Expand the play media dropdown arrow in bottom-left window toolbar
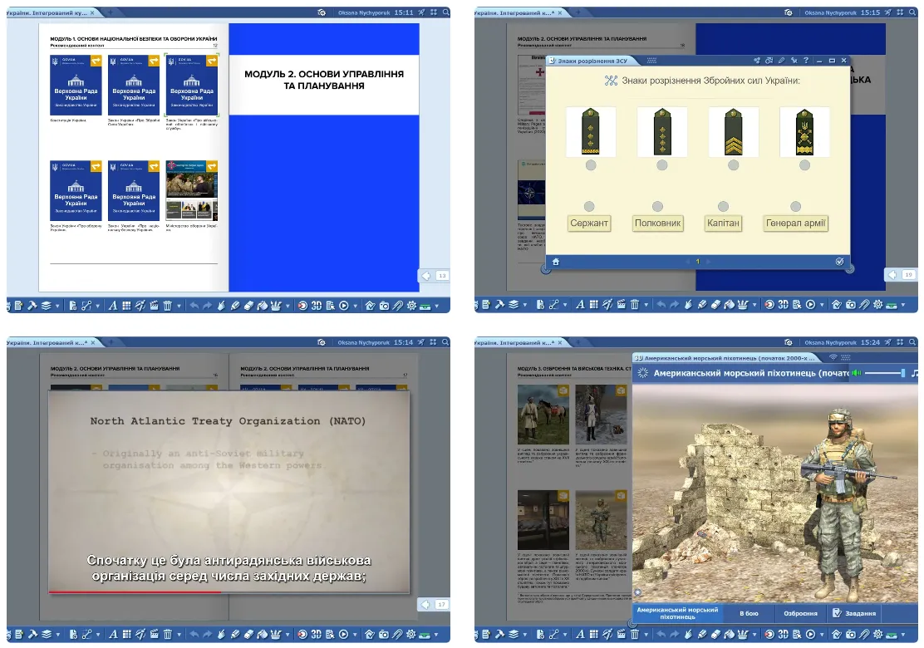 pos(356,635)
